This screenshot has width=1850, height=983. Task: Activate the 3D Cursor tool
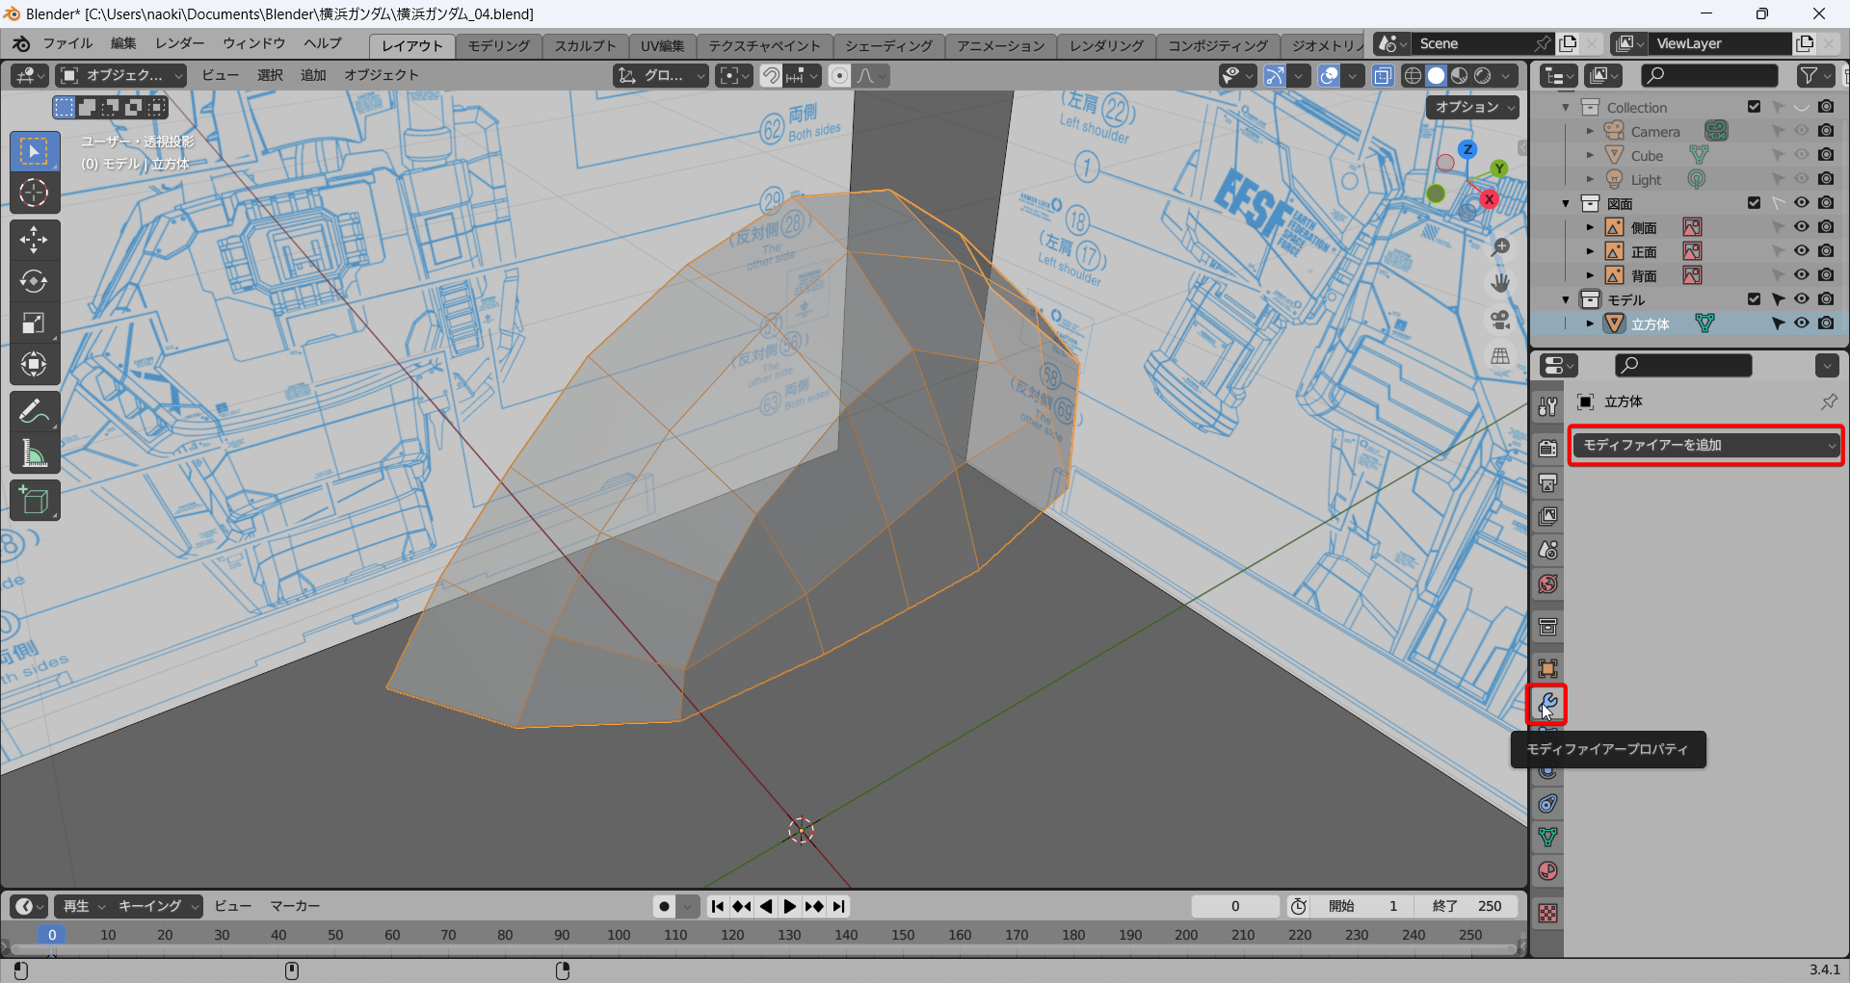(x=34, y=194)
